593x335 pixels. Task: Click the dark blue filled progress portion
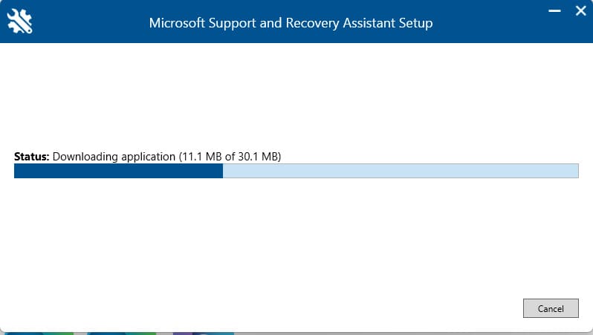click(x=119, y=172)
